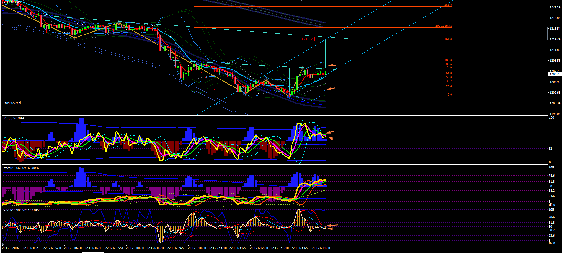Click the 1209.59 price axis value
This screenshot has width=562, height=253.
[555, 61]
